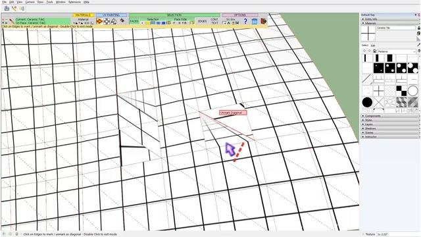Open the Extensions menu
Viewport: 421px width, 237px height.
pos(74,2)
